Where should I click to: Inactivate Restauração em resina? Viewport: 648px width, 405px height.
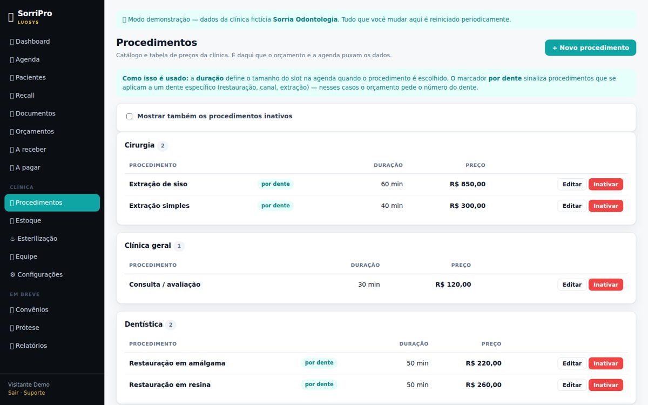pos(606,385)
